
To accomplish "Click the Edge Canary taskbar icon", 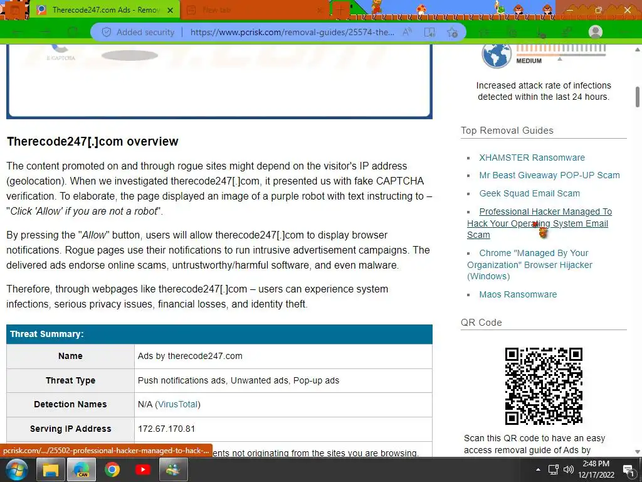I will click(82, 469).
